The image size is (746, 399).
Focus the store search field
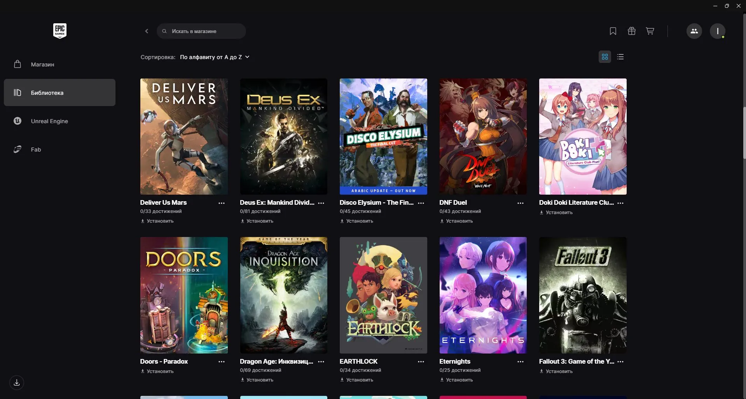click(201, 31)
